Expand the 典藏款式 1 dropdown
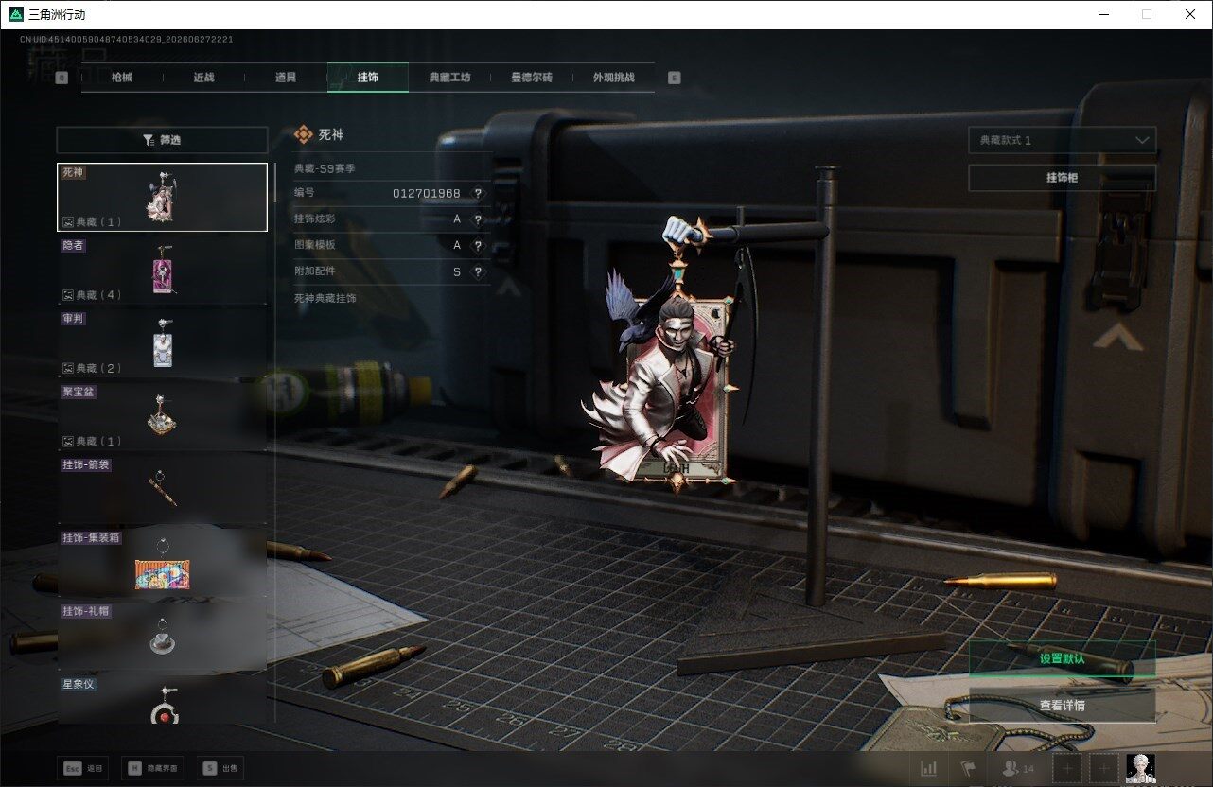The width and height of the screenshot is (1213, 787). (x=1063, y=140)
